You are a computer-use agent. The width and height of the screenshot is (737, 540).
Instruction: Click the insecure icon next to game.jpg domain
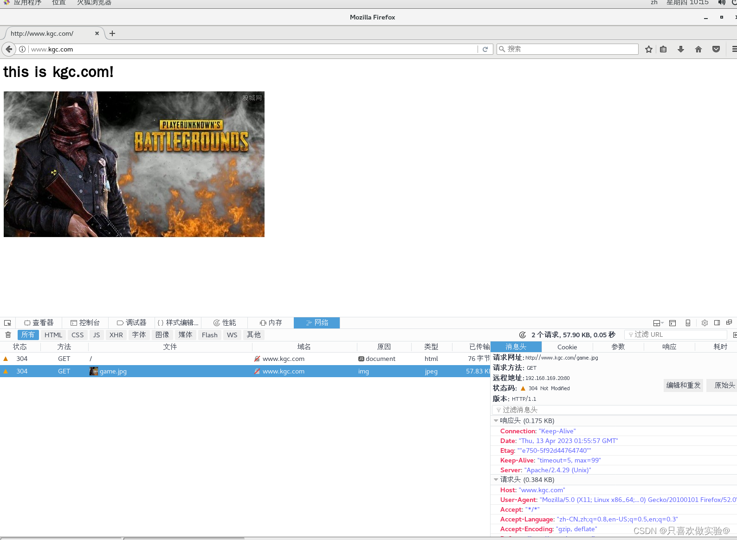[x=257, y=371]
